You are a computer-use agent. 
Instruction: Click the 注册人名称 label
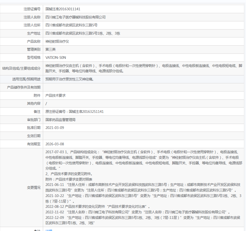32,17
